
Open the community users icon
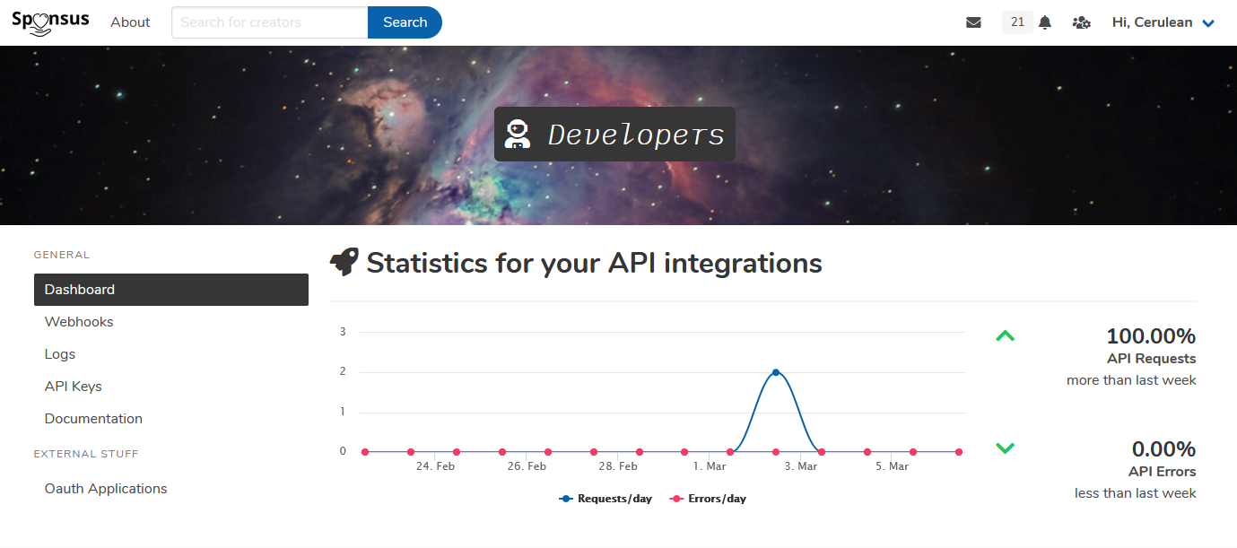[1082, 22]
